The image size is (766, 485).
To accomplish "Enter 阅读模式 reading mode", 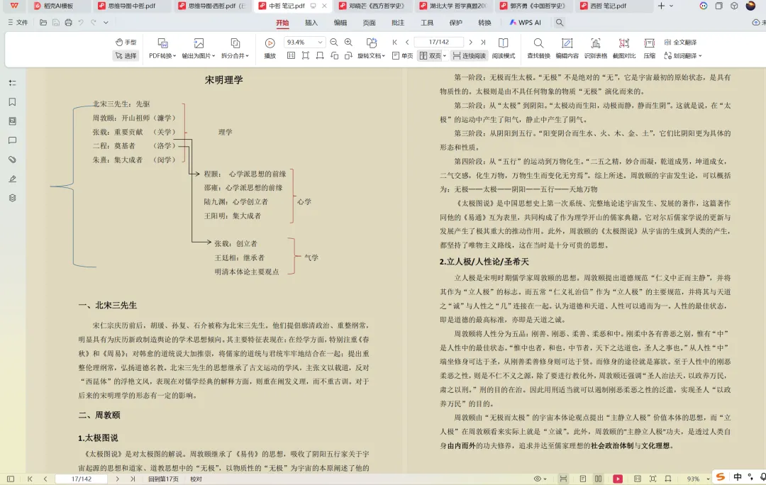I will [x=503, y=49].
